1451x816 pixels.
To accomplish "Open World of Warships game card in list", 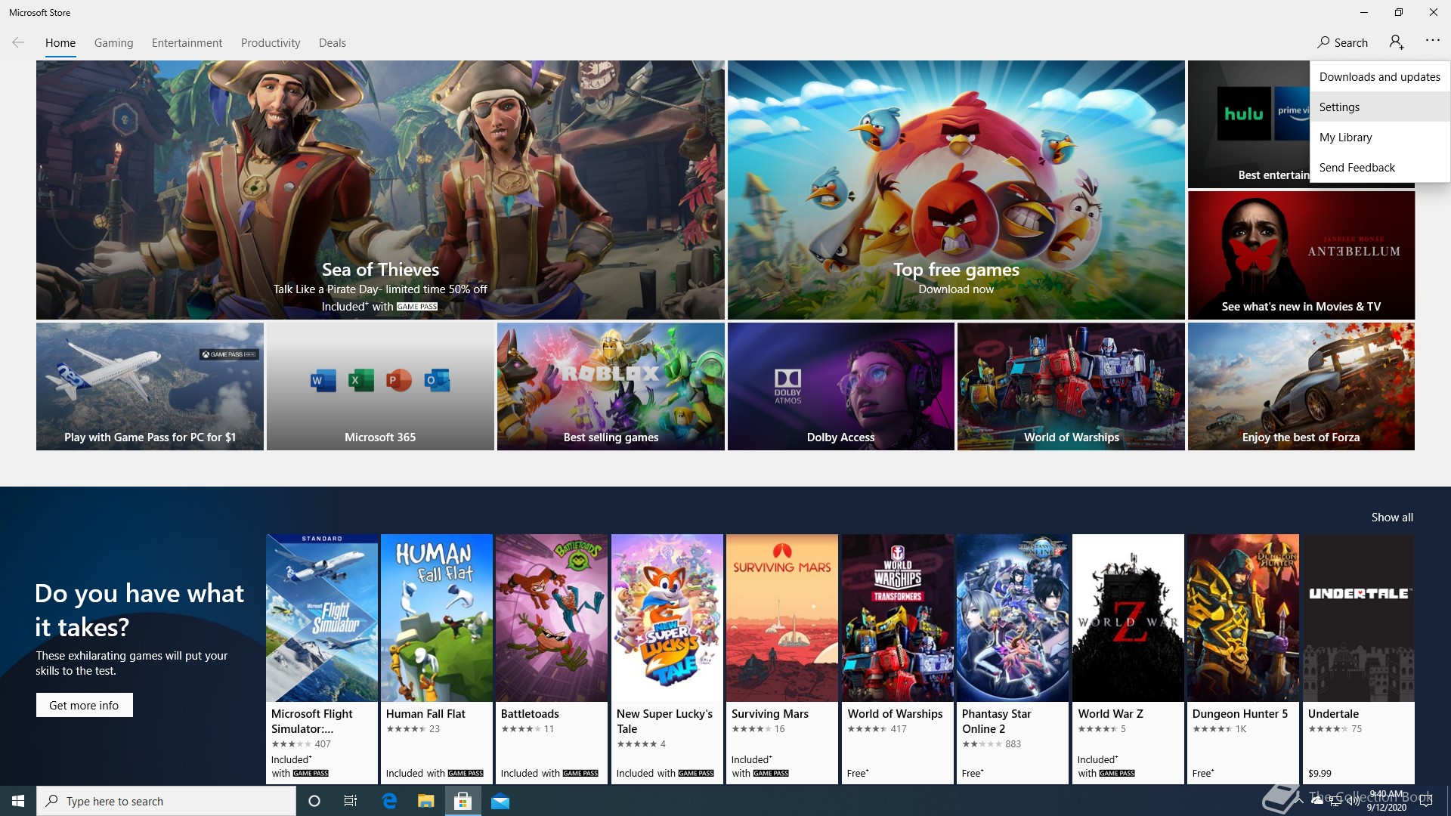I will click(x=898, y=659).
